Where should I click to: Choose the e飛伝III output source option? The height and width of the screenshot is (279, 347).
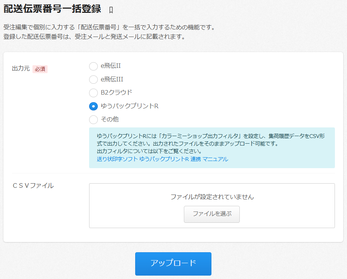pyautogui.click(x=93, y=80)
